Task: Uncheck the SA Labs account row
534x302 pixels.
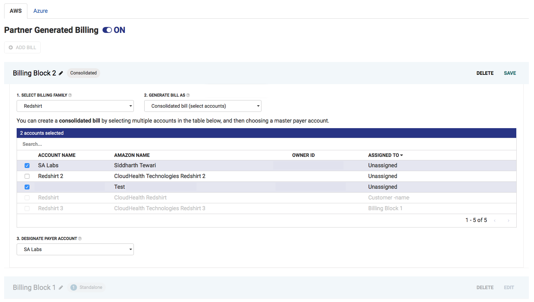Action: (x=27, y=165)
